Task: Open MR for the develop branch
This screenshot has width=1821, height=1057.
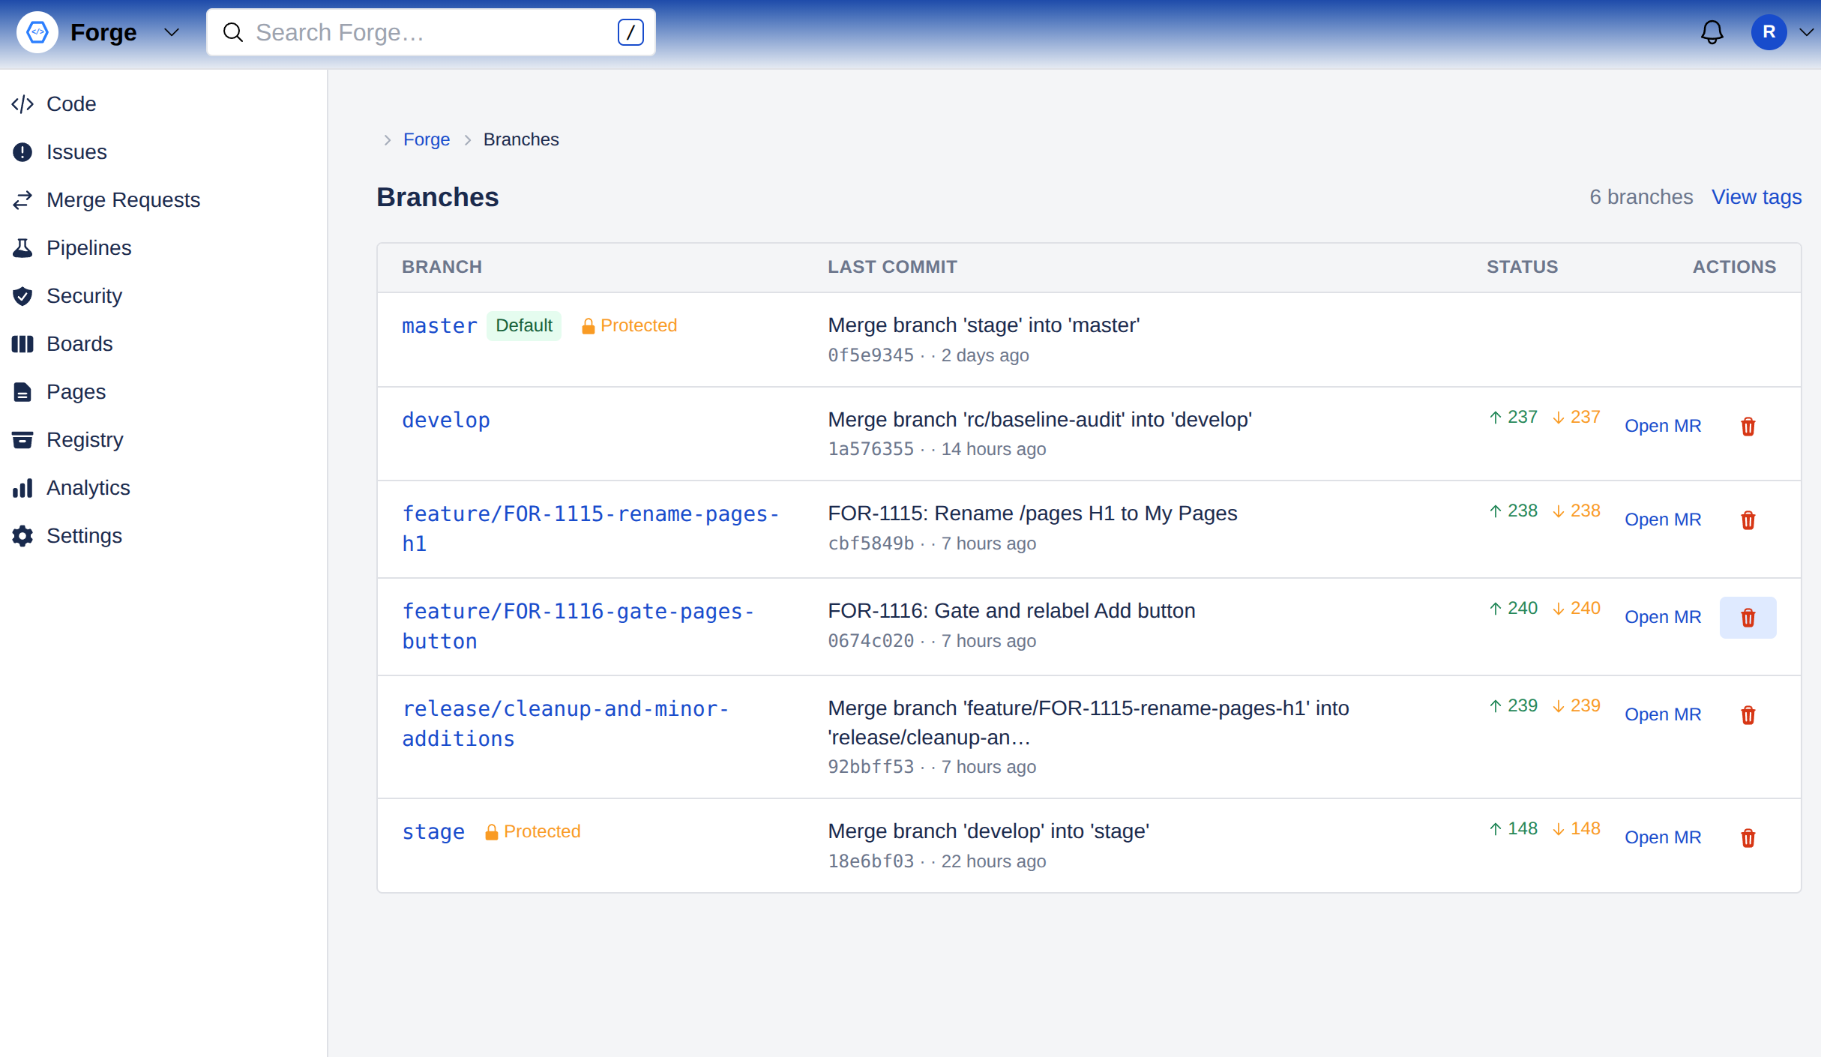Action: [x=1663, y=426]
